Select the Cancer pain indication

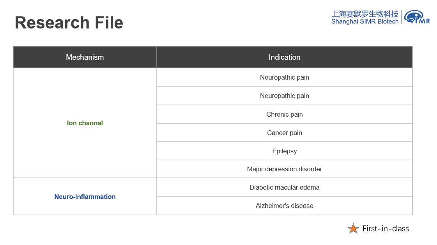click(285, 133)
